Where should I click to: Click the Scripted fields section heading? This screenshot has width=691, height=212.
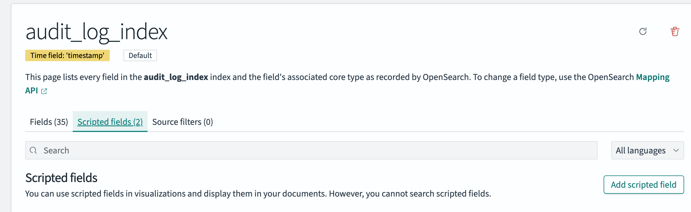[x=61, y=178]
